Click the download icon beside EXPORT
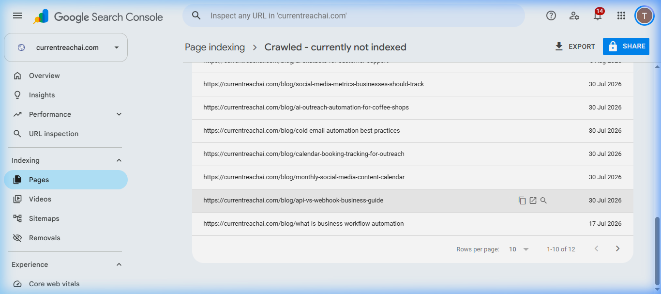The width and height of the screenshot is (661, 294). click(x=559, y=46)
